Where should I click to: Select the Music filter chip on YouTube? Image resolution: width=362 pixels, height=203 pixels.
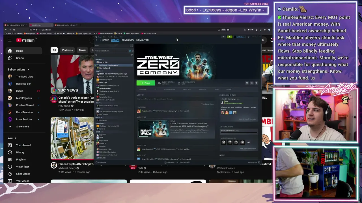(82, 50)
